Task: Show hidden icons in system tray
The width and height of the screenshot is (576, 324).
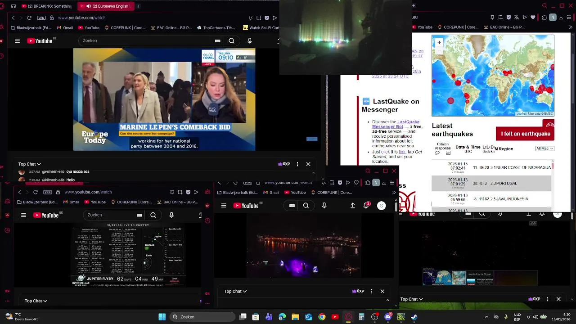Action: (x=486, y=317)
